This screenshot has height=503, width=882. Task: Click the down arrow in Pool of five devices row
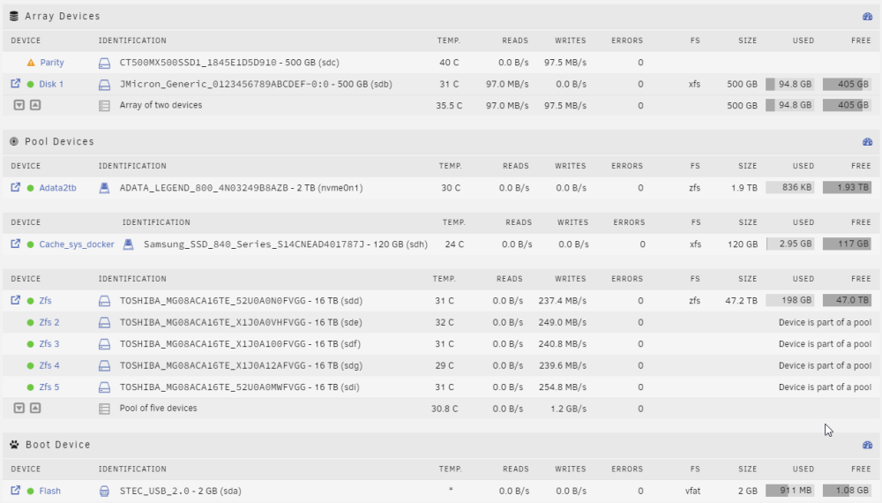[19, 408]
